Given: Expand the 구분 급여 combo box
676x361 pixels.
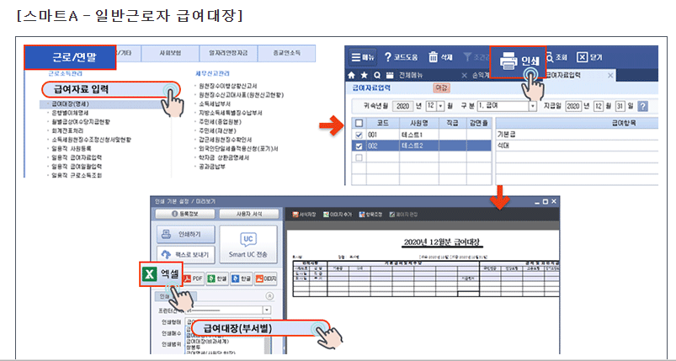Looking at the screenshot, I should tap(532, 106).
